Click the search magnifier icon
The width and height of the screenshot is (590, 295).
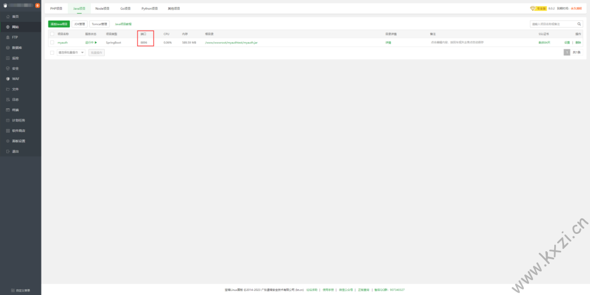point(580,24)
